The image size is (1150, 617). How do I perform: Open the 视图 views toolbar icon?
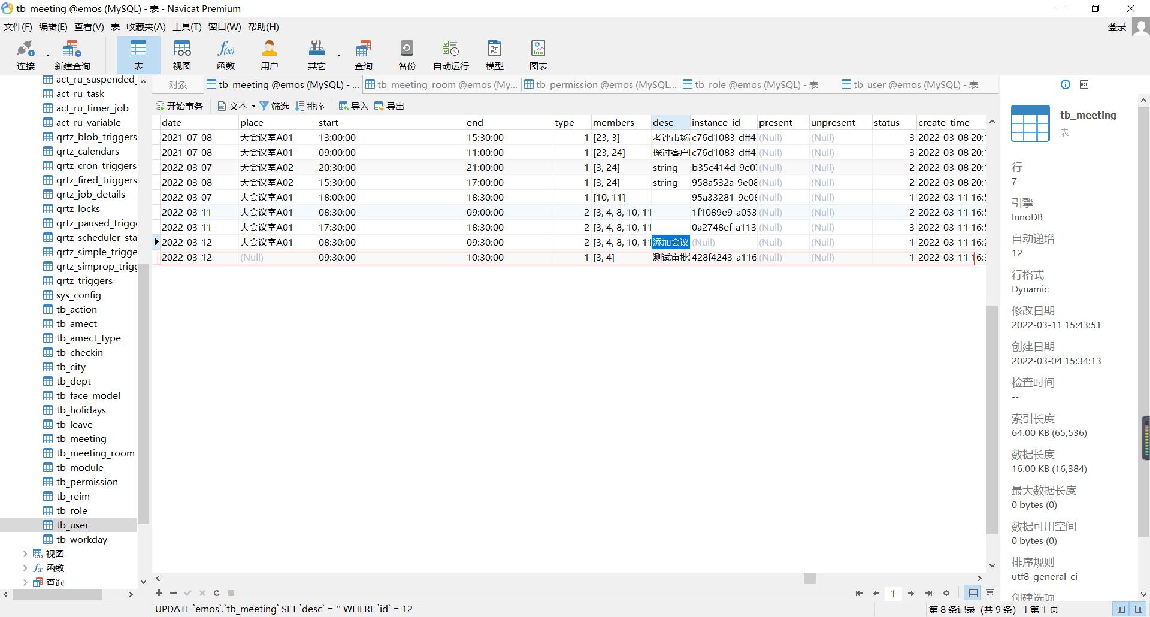(182, 55)
